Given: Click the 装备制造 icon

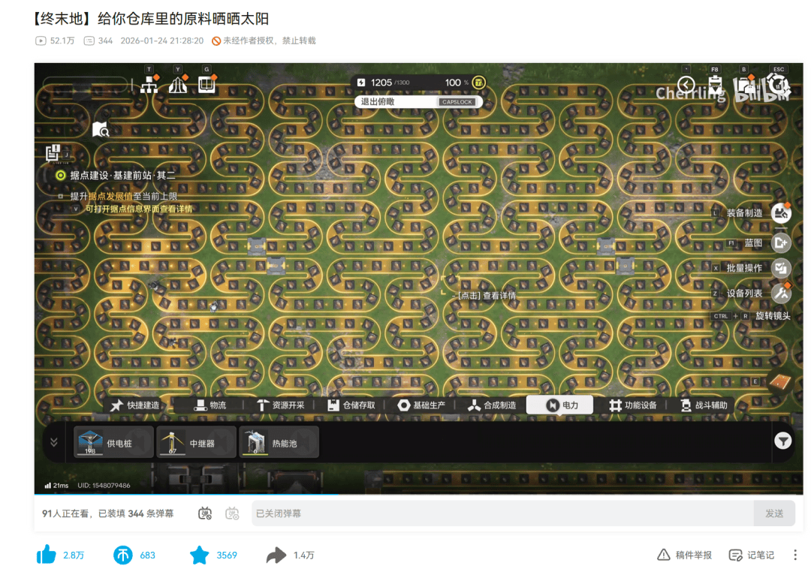Looking at the screenshot, I should (x=781, y=213).
